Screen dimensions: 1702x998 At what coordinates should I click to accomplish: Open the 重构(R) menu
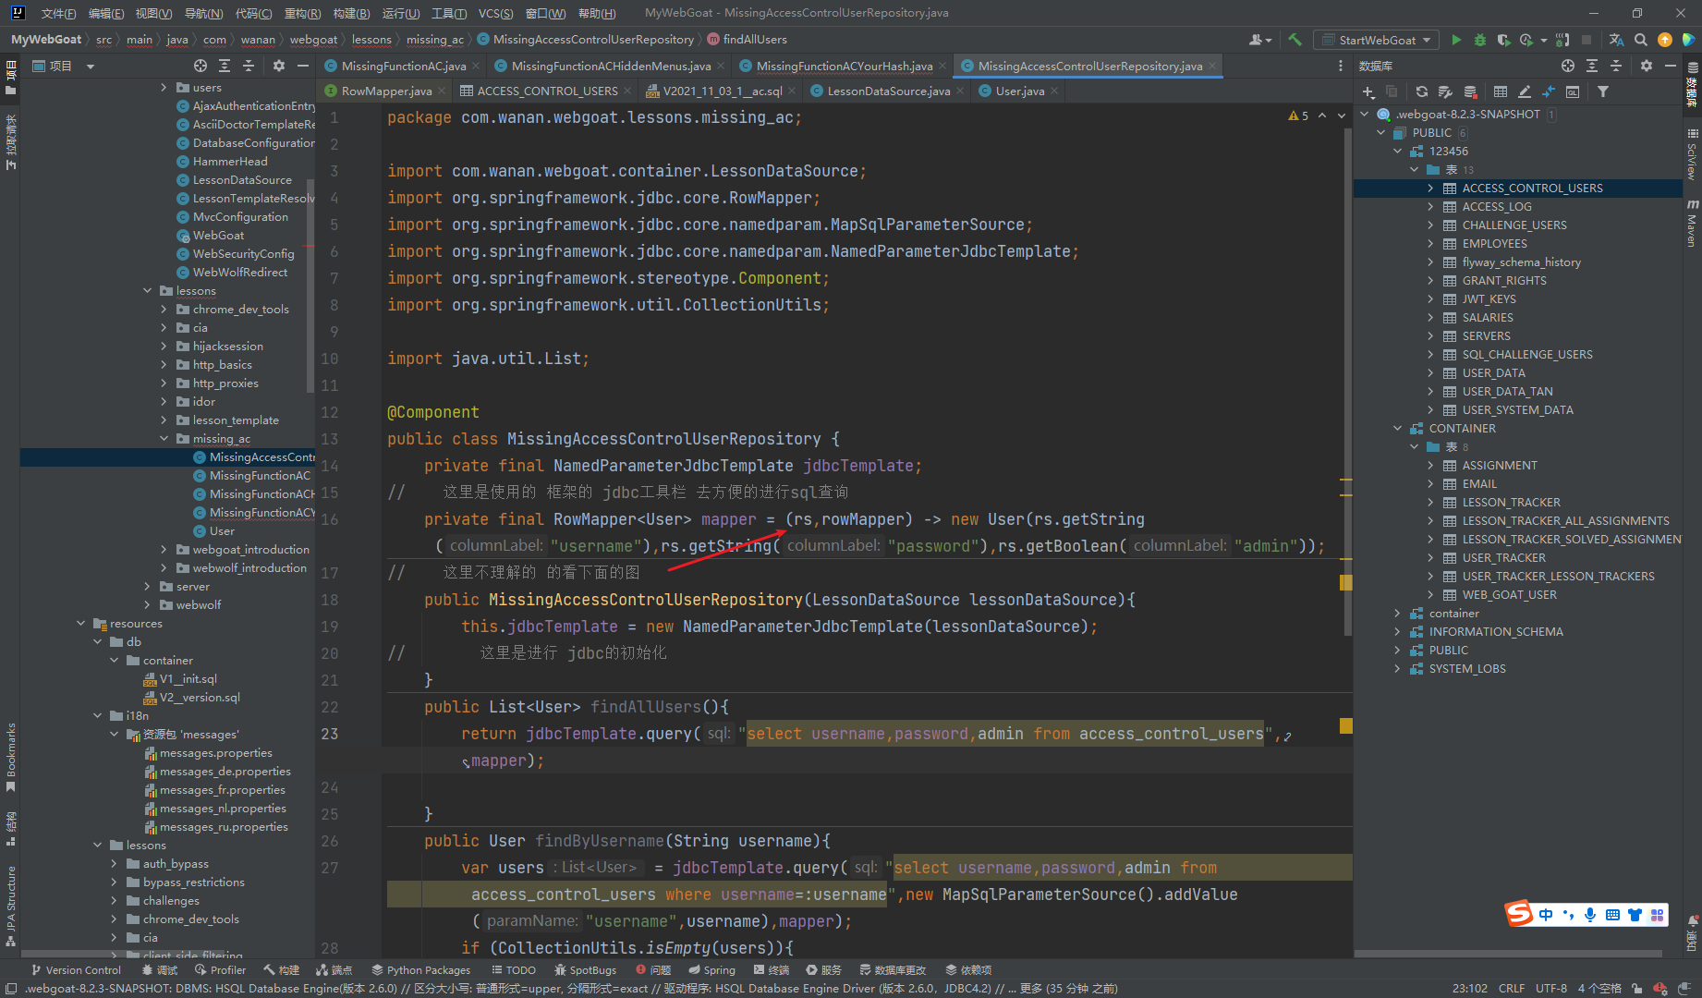[x=302, y=13]
